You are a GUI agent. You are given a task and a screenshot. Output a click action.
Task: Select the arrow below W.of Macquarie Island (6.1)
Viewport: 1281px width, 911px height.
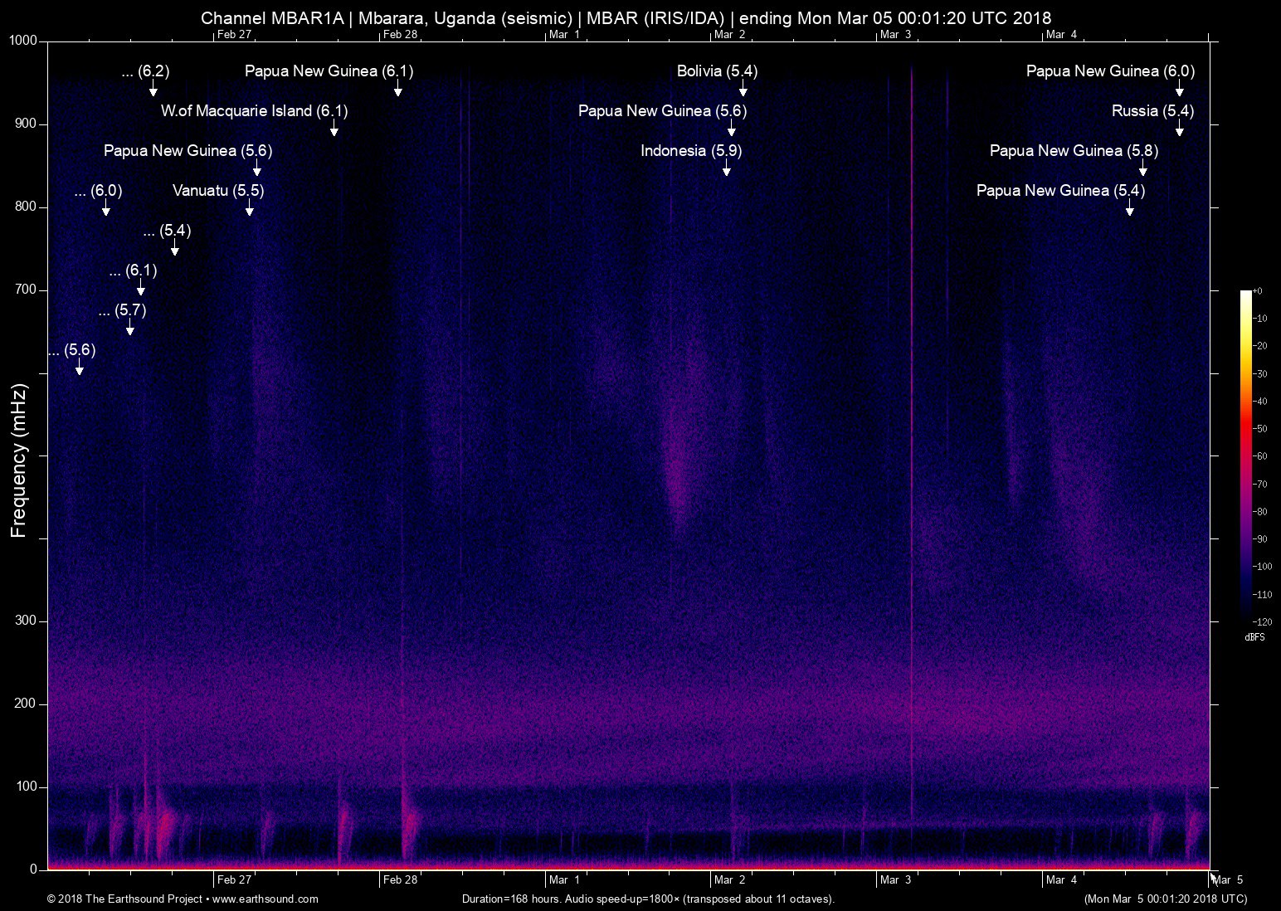pos(334,129)
